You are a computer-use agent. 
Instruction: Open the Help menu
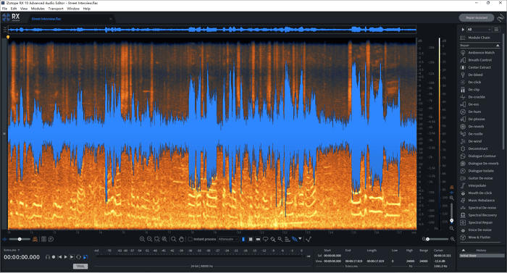click(87, 9)
